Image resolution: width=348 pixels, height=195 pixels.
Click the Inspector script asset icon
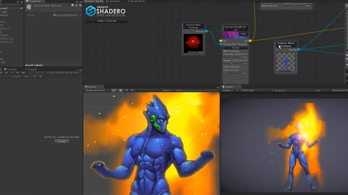(x=29, y=7)
